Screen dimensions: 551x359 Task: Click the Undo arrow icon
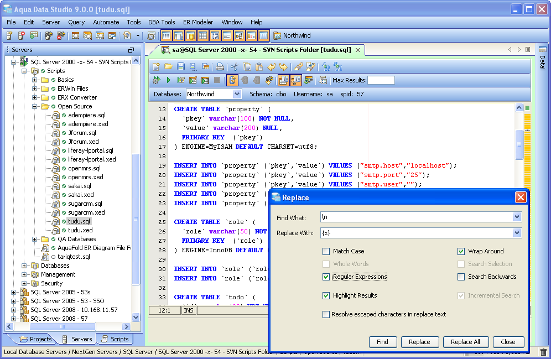coord(271,67)
